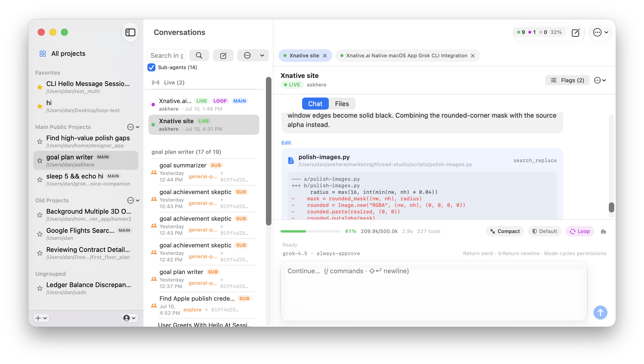The width and height of the screenshot is (644, 364).
Task: Unfavorite CLI Hello Message Session star
Action: tap(39, 87)
